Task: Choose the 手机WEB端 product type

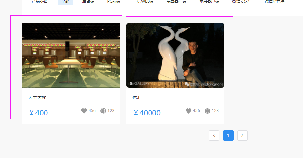Action: (143, 2)
